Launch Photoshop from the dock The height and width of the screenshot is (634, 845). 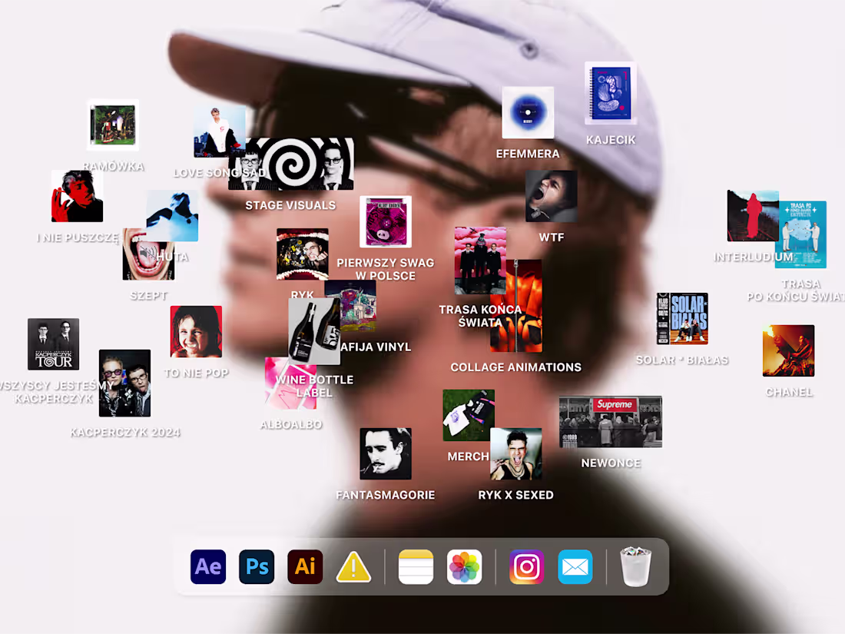257,566
